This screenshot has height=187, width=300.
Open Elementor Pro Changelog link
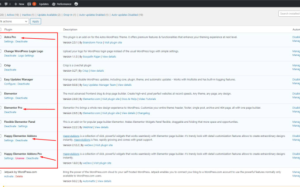(x=143, y=113)
